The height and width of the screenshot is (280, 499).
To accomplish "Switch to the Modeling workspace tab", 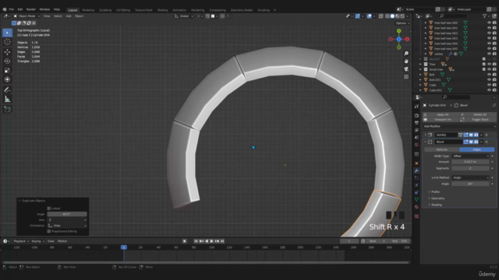I will pos(88,10).
